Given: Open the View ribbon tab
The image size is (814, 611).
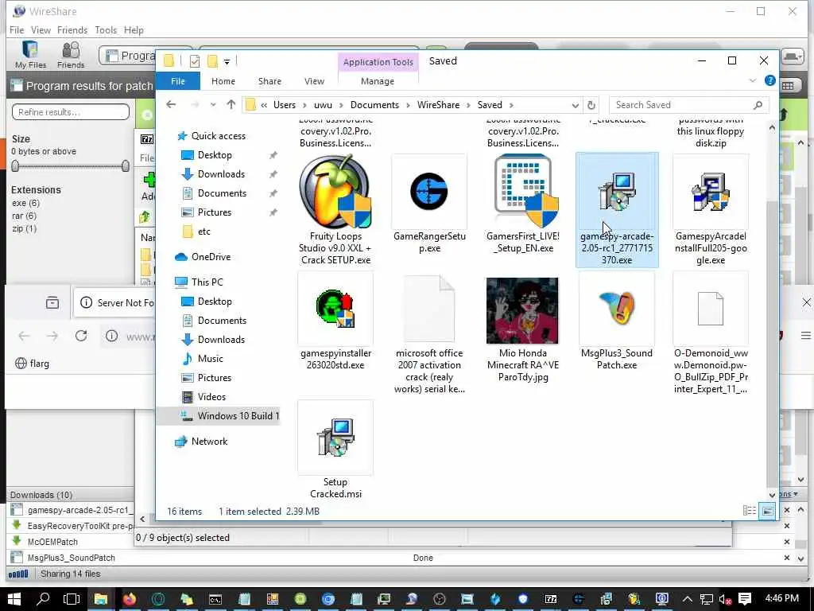Looking at the screenshot, I should click(314, 81).
